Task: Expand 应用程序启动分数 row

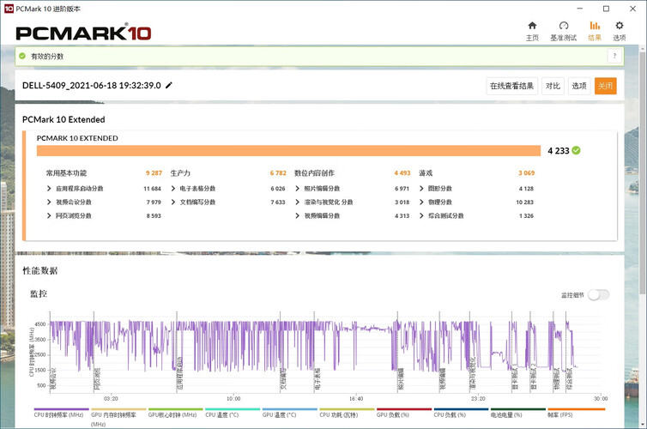Action: [49, 189]
